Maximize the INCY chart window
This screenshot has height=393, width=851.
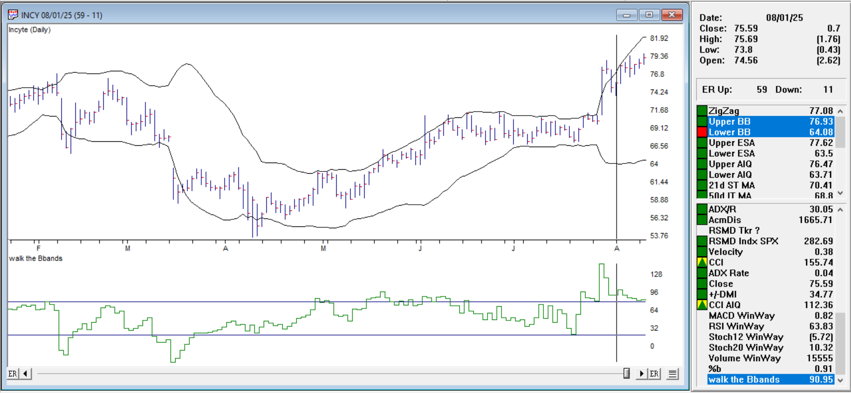click(649, 15)
